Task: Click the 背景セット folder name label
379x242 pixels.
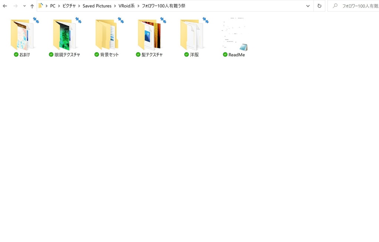Action: [110, 55]
